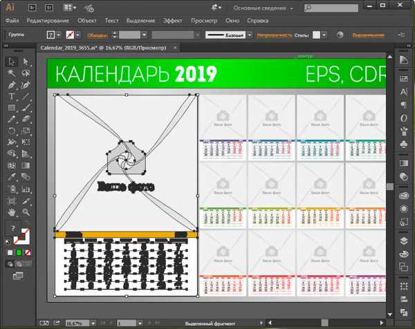Select the Hand tool
The image size is (415, 329).
pos(12,211)
